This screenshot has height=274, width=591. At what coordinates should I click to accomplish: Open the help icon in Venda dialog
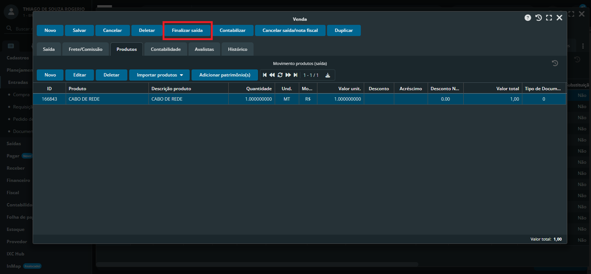(528, 18)
